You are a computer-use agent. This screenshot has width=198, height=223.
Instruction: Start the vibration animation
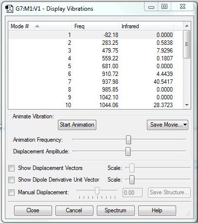[77, 125]
